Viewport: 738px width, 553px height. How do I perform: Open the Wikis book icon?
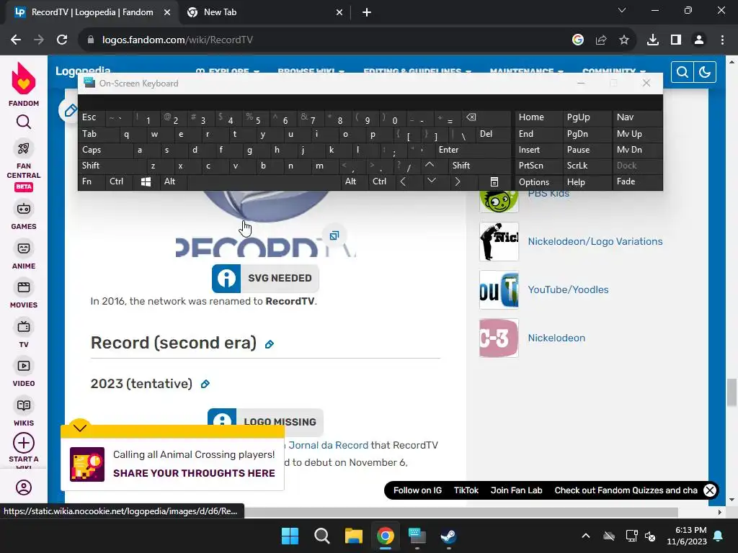click(24, 405)
